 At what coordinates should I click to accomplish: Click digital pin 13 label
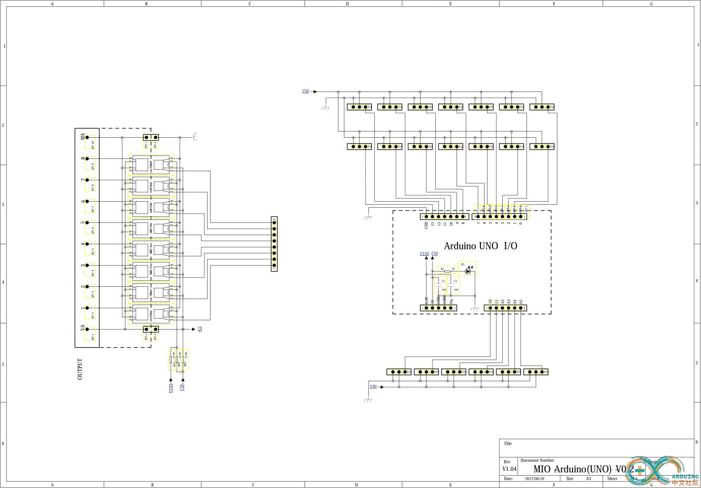(x=432, y=224)
